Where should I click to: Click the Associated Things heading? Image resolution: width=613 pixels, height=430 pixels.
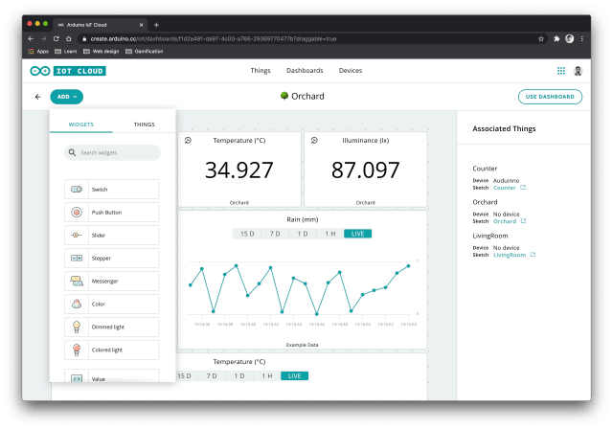click(504, 128)
